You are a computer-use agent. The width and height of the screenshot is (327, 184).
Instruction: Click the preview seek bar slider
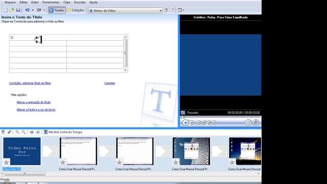(182, 118)
